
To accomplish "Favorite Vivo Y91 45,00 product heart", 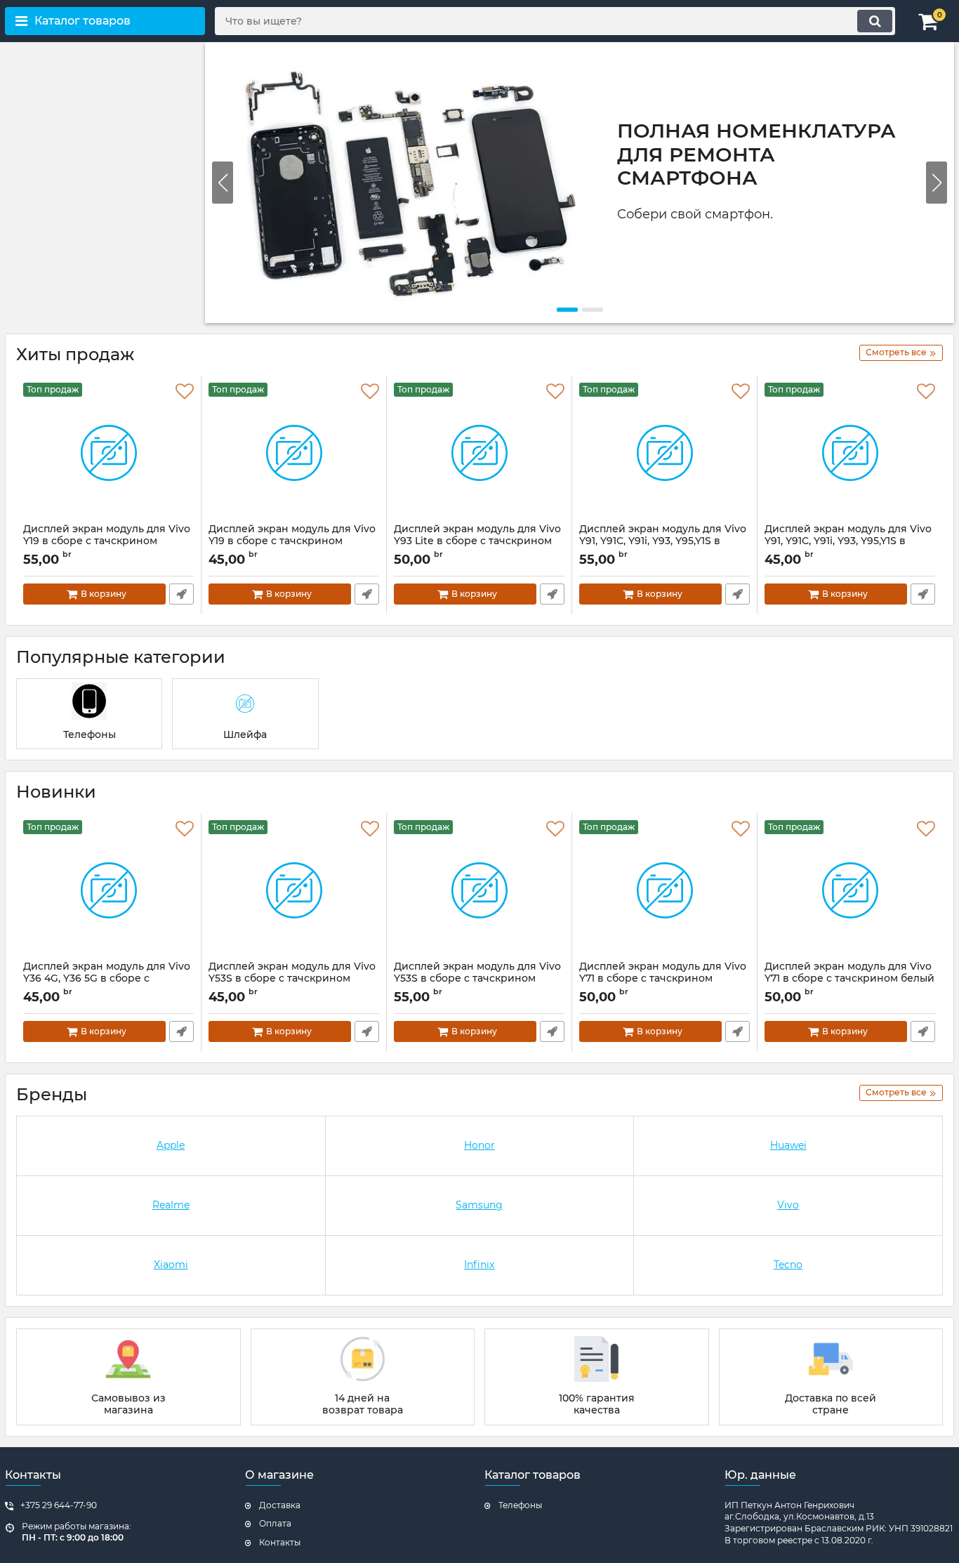I will [x=926, y=391].
